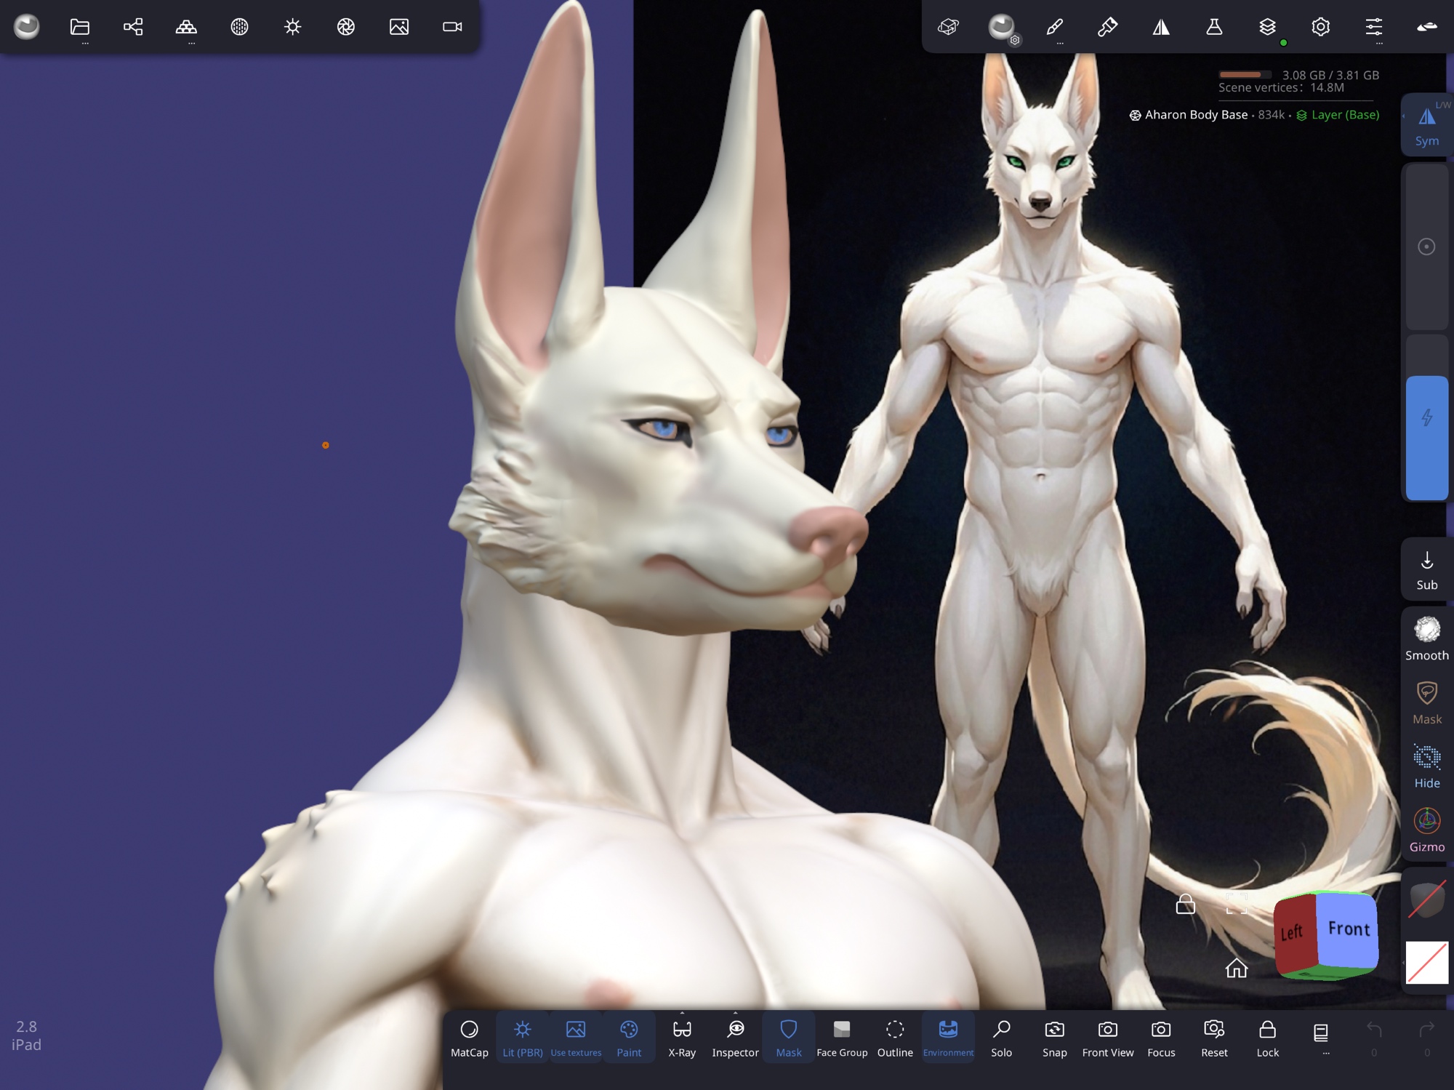
Task: Open the Inspector options
Action: [735, 1037]
